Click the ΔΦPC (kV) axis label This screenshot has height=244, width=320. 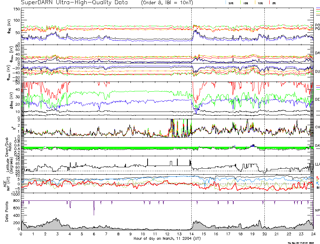point(11,100)
